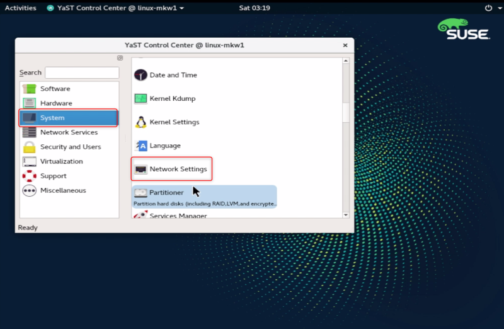
Task: Click the Security and Users padlock icon
Action: tap(29, 147)
